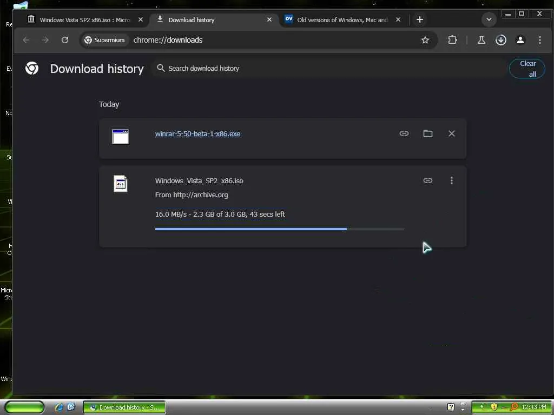Click the Chrome logo beside Download history
This screenshot has height=415, width=554.
point(32,68)
